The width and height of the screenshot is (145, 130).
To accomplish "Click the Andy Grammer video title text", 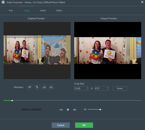I will (x=36, y=2).
